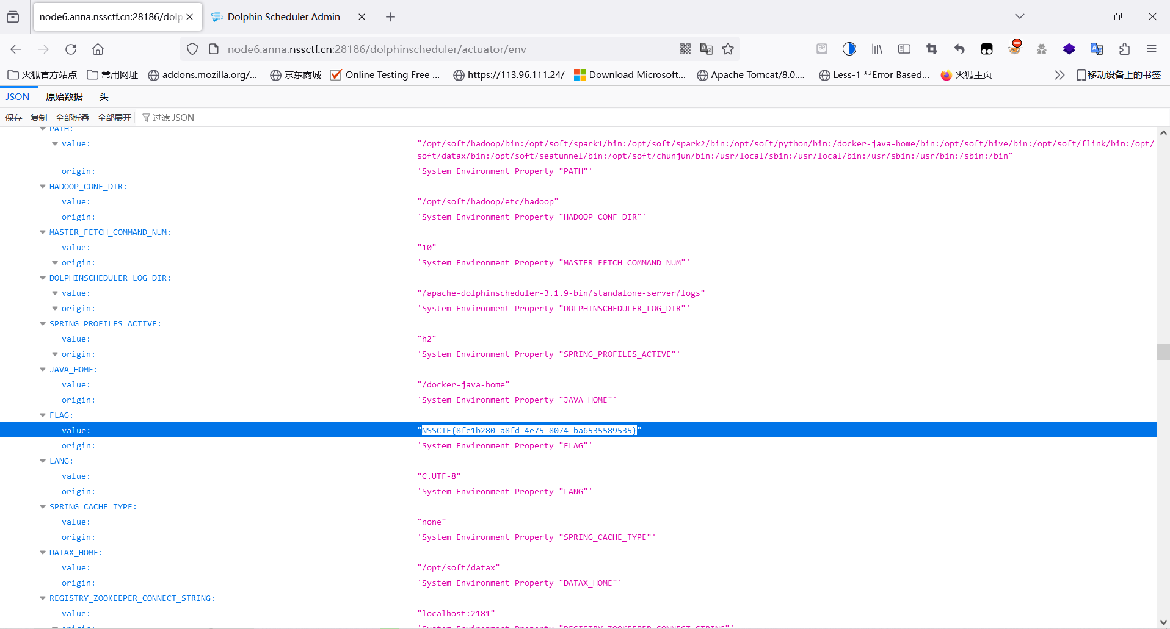
Task: Switch to the JSON viewer tab
Action: click(18, 97)
